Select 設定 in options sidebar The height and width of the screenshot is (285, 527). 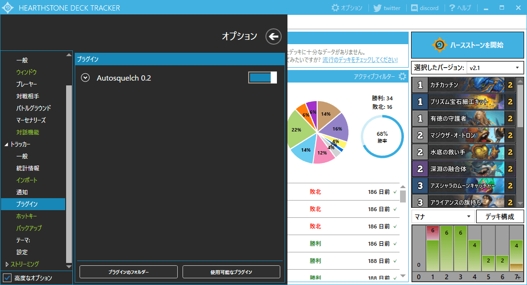pyautogui.click(x=22, y=252)
